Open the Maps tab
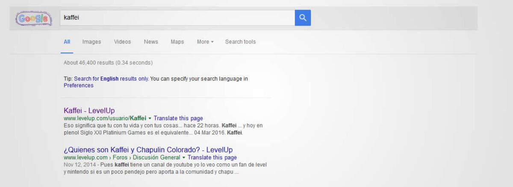 coord(177,42)
